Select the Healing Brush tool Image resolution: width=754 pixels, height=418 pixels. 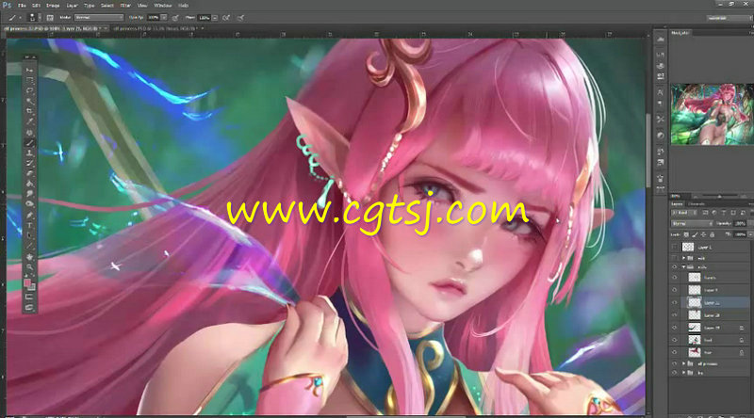(x=30, y=132)
